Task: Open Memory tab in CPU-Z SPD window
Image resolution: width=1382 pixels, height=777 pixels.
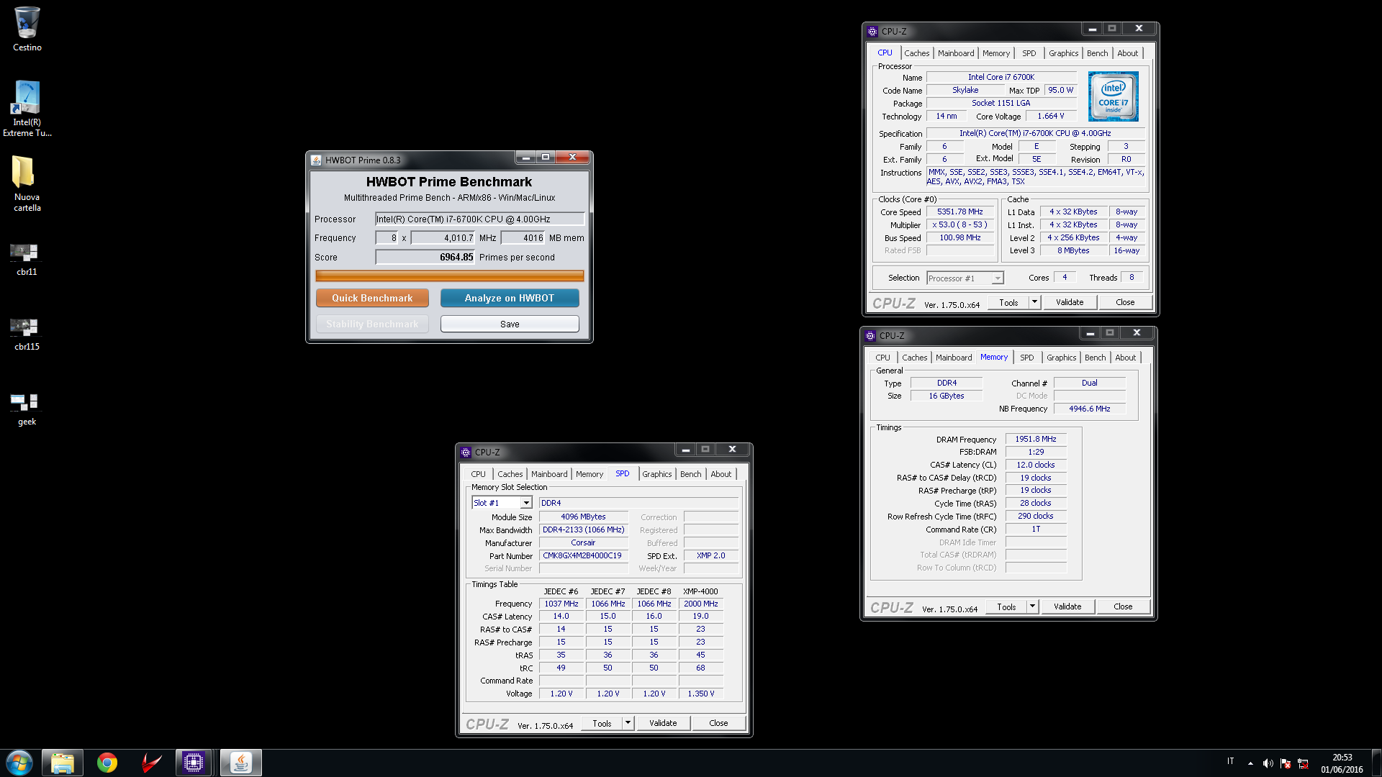Action: [x=589, y=474]
